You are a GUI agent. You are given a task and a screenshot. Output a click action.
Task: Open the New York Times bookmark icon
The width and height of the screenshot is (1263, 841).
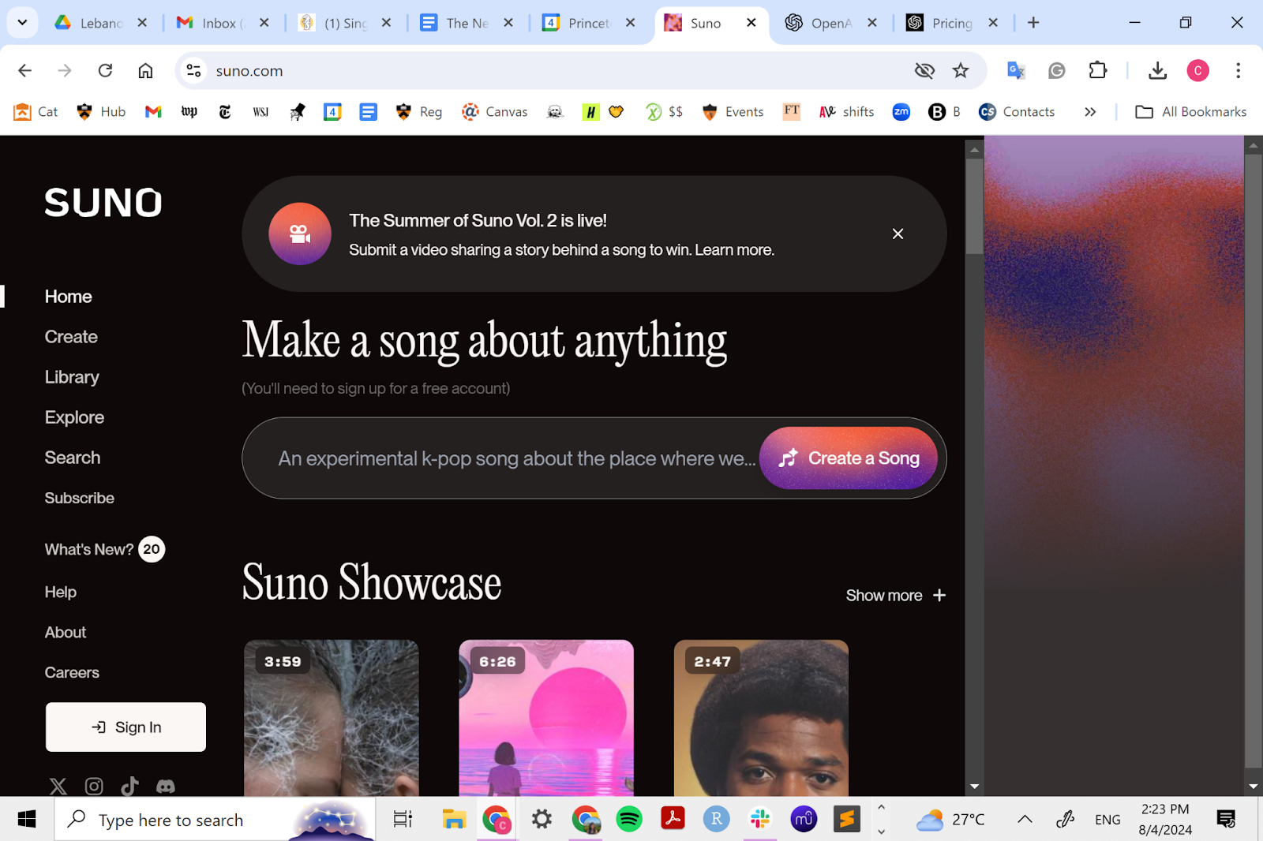coord(225,112)
